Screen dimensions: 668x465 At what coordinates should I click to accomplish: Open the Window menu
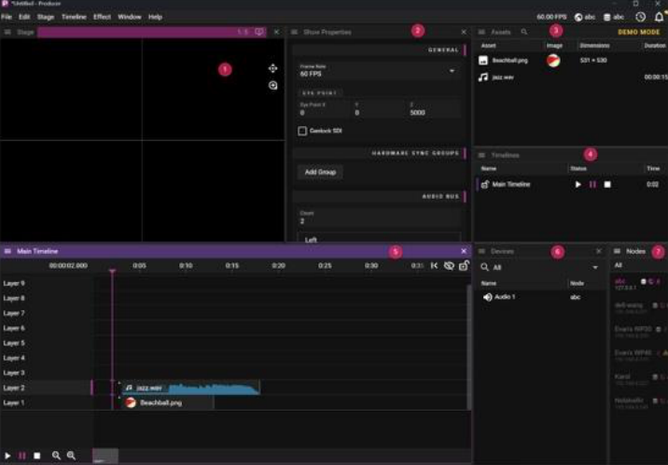pos(130,17)
